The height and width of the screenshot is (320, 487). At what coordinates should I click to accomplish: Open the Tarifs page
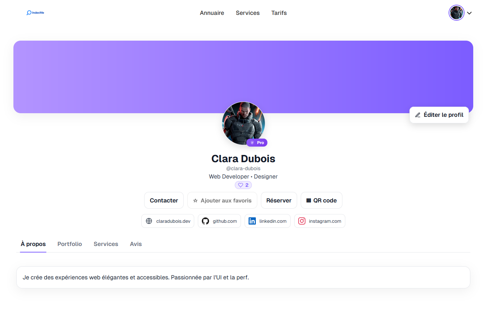(279, 13)
